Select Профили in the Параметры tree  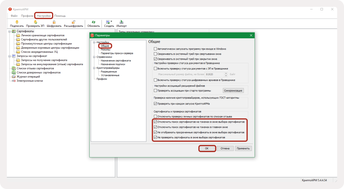click(102, 79)
